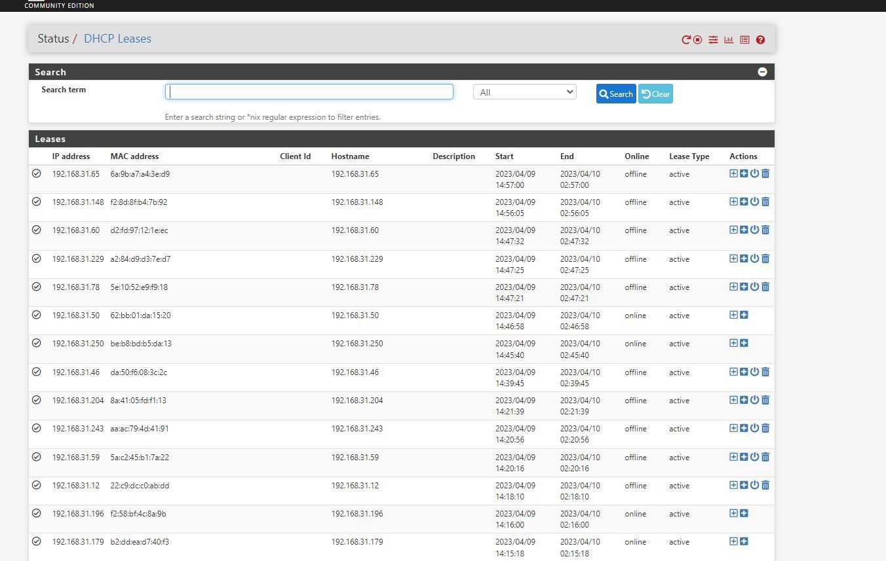Delete lease for 192.168.31.46
The width and height of the screenshot is (886, 561).
pyautogui.click(x=765, y=372)
